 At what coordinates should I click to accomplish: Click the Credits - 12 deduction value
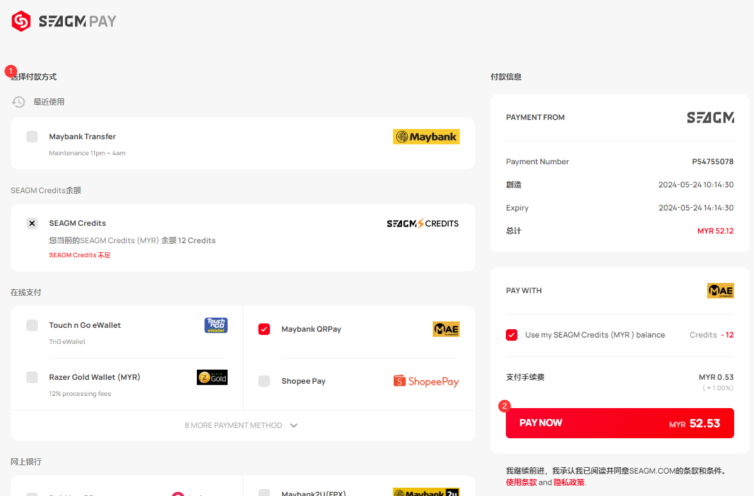[712, 335]
